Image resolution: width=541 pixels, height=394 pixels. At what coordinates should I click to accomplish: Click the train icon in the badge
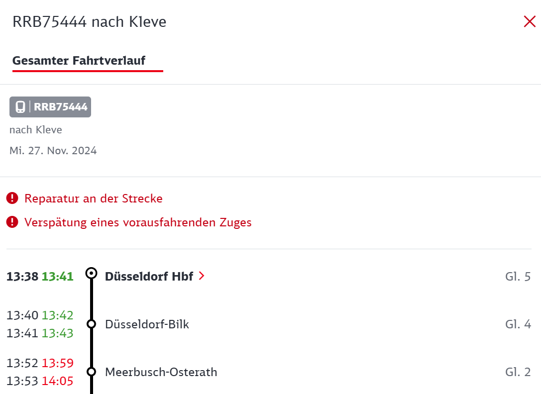click(x=20, y=107)
